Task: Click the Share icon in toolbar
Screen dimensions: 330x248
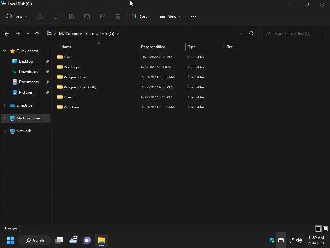Action: click(x=102, y=16)
